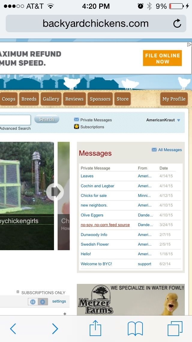Open the Safari share sheet icon

point(95,328)
